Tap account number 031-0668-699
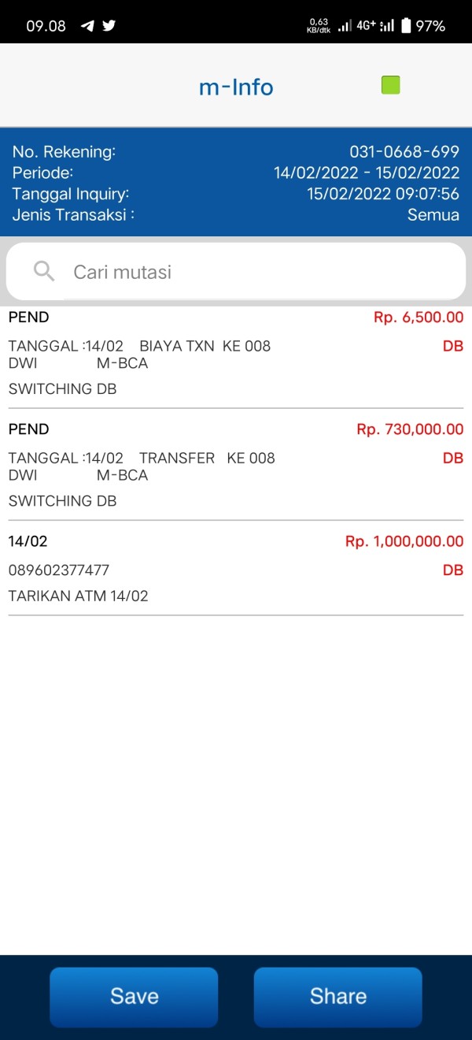Image resolution: width=472 pixels, height=1040 pixels. 404,152
